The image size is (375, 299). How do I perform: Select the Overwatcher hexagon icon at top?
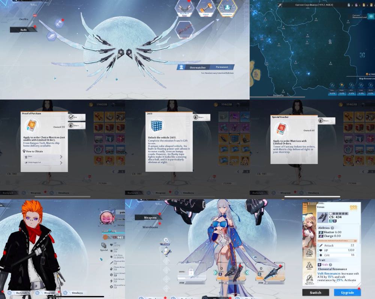click(x=227, y=8)
